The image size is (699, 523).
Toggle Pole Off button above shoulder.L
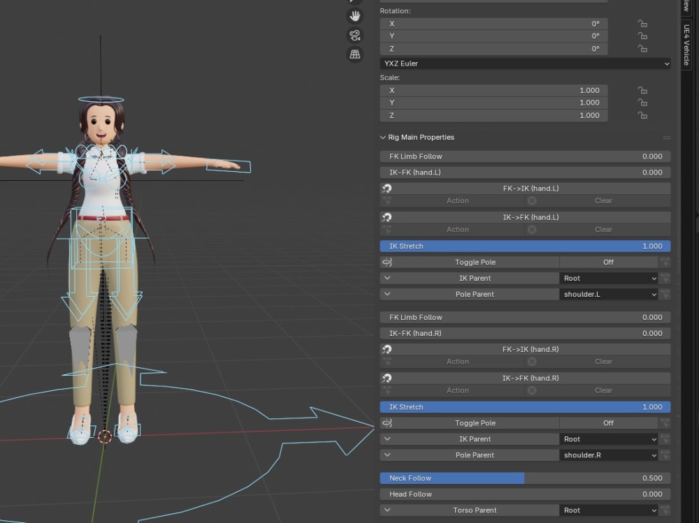(609, 262)
